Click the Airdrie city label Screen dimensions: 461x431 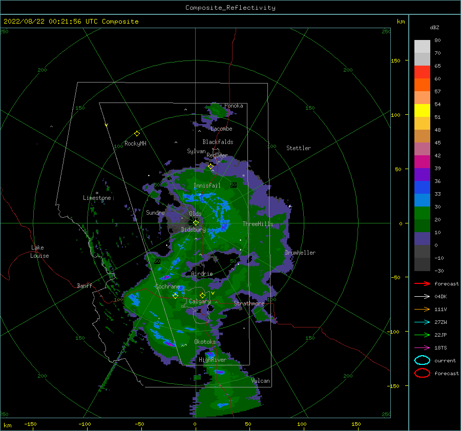coord(202,274)
